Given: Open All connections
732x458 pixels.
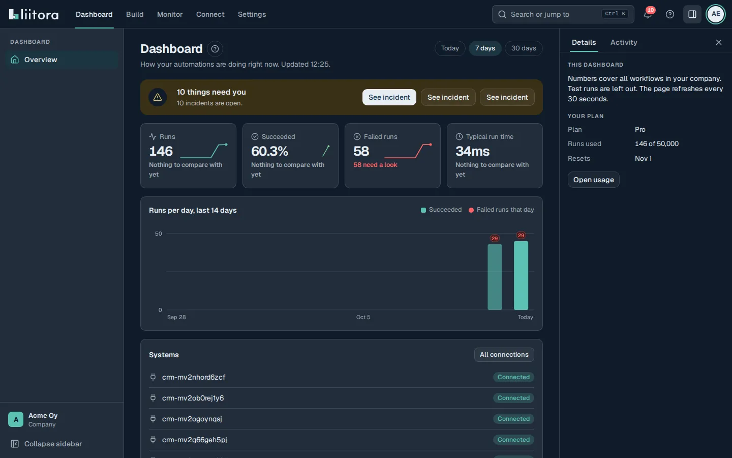Looking at the screenshot, I should click(x=504, y=355).
